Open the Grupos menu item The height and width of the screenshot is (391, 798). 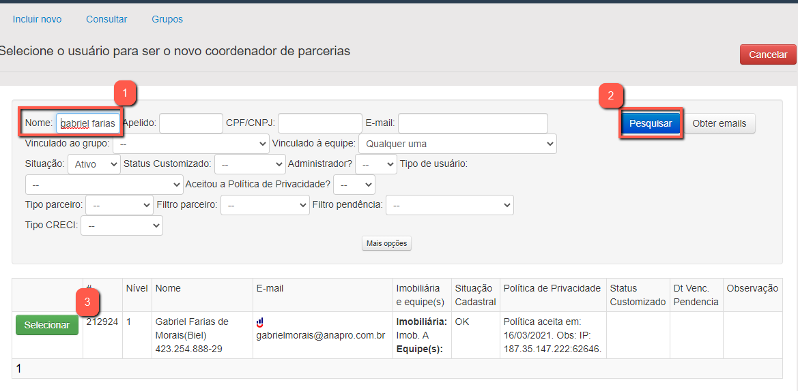pyautogui.click(x=167, y=19)
